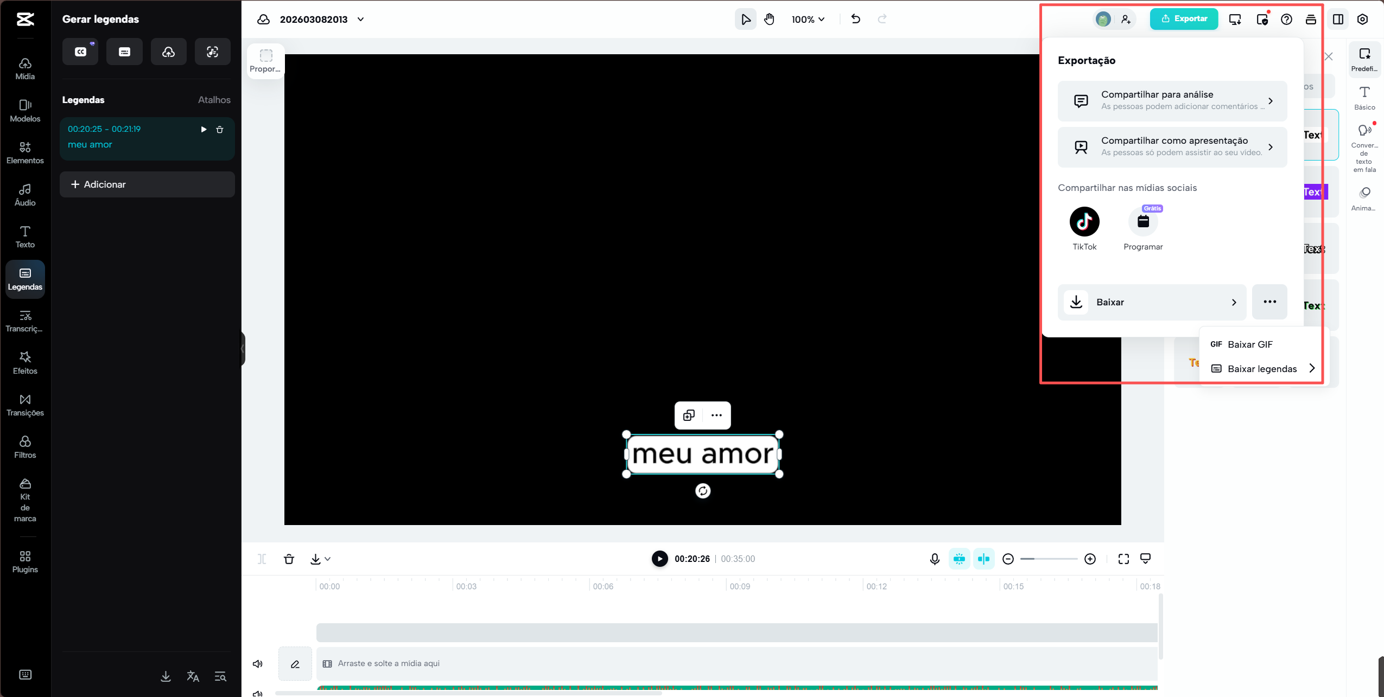Open the 100% zoom level dropdown

[x=807, y=19]
